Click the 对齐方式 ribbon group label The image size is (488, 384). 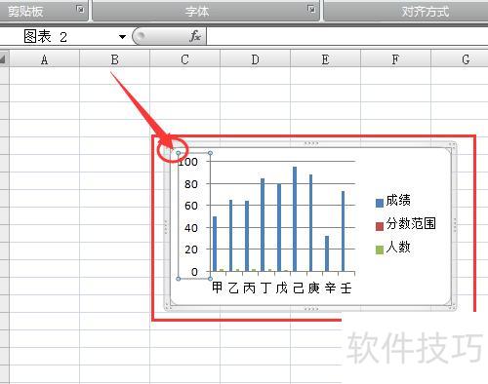click(426, 12)
